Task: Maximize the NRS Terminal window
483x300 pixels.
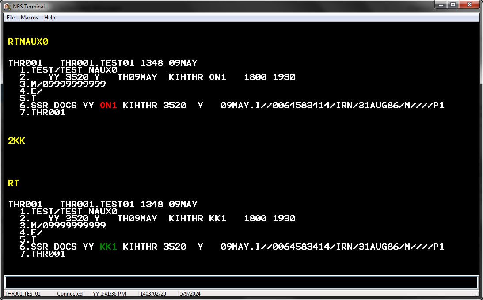Action: pyautogui.click(x=453, y=5)
